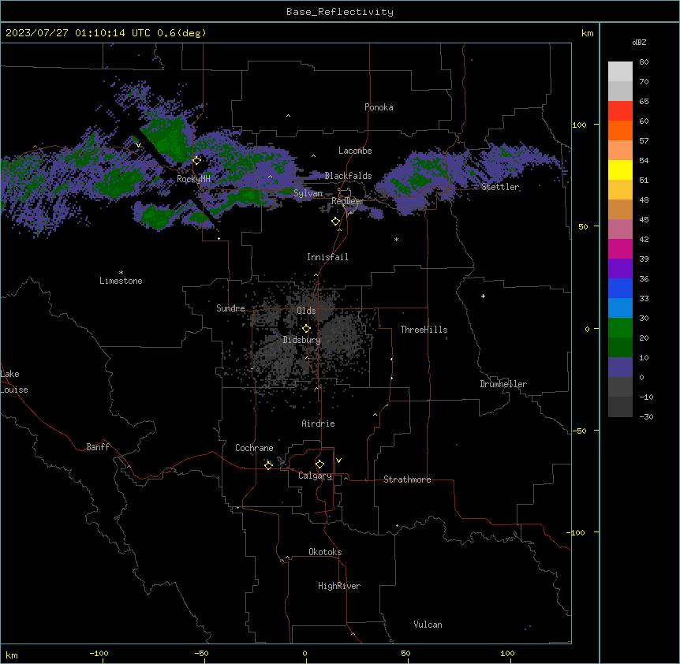Click the yellow station marker south of RedDeer

pos(335,222)
